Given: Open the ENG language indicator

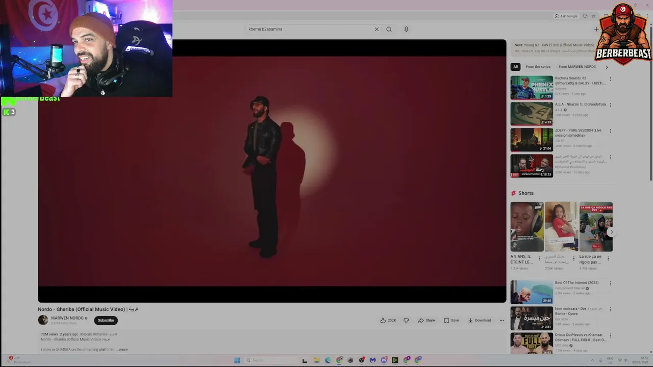Looking at the screenshot, I should (610, 360).
